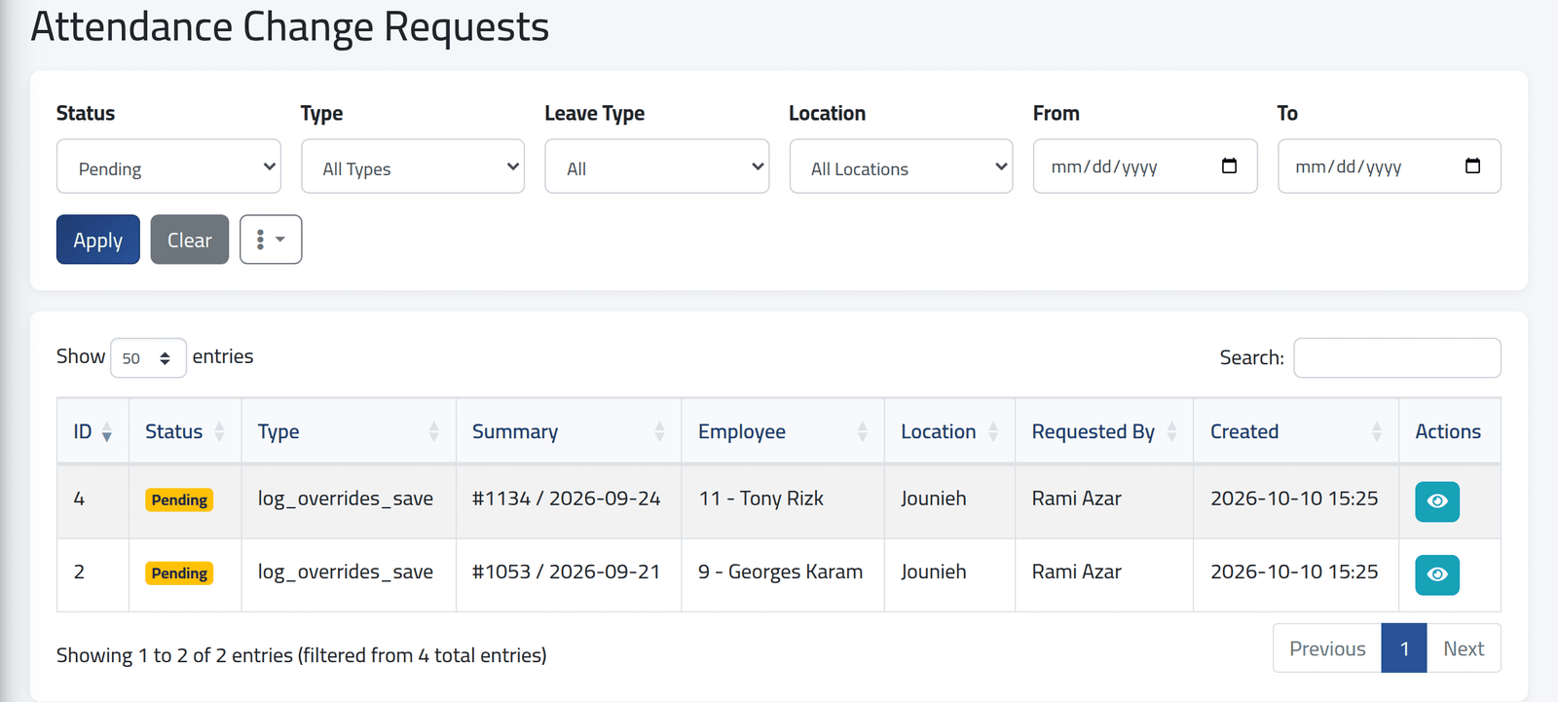
Task: Expand the Leave Type dropdown
Action: (x=657, y=166)
